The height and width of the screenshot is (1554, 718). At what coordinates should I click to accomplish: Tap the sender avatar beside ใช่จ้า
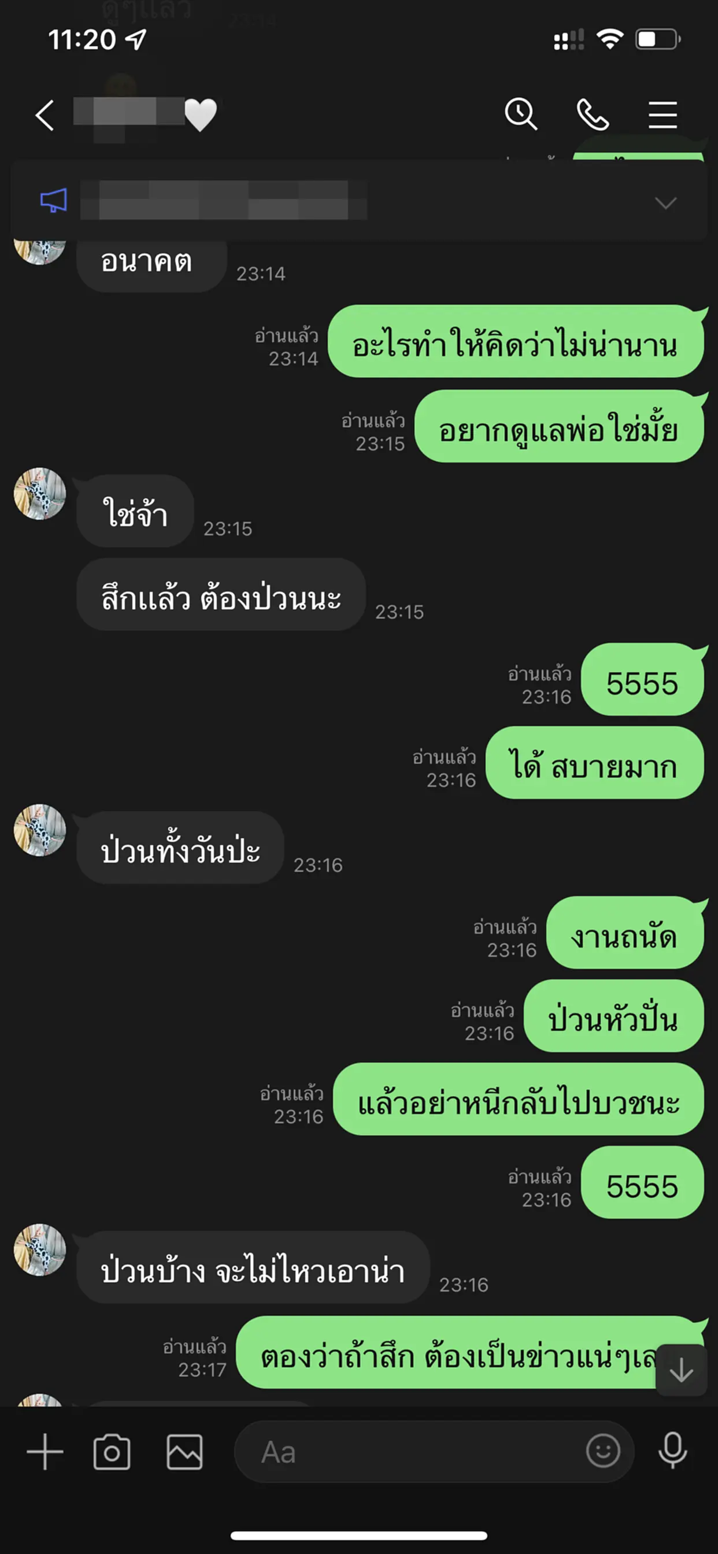pyautogui.click(x=40, y=494)
